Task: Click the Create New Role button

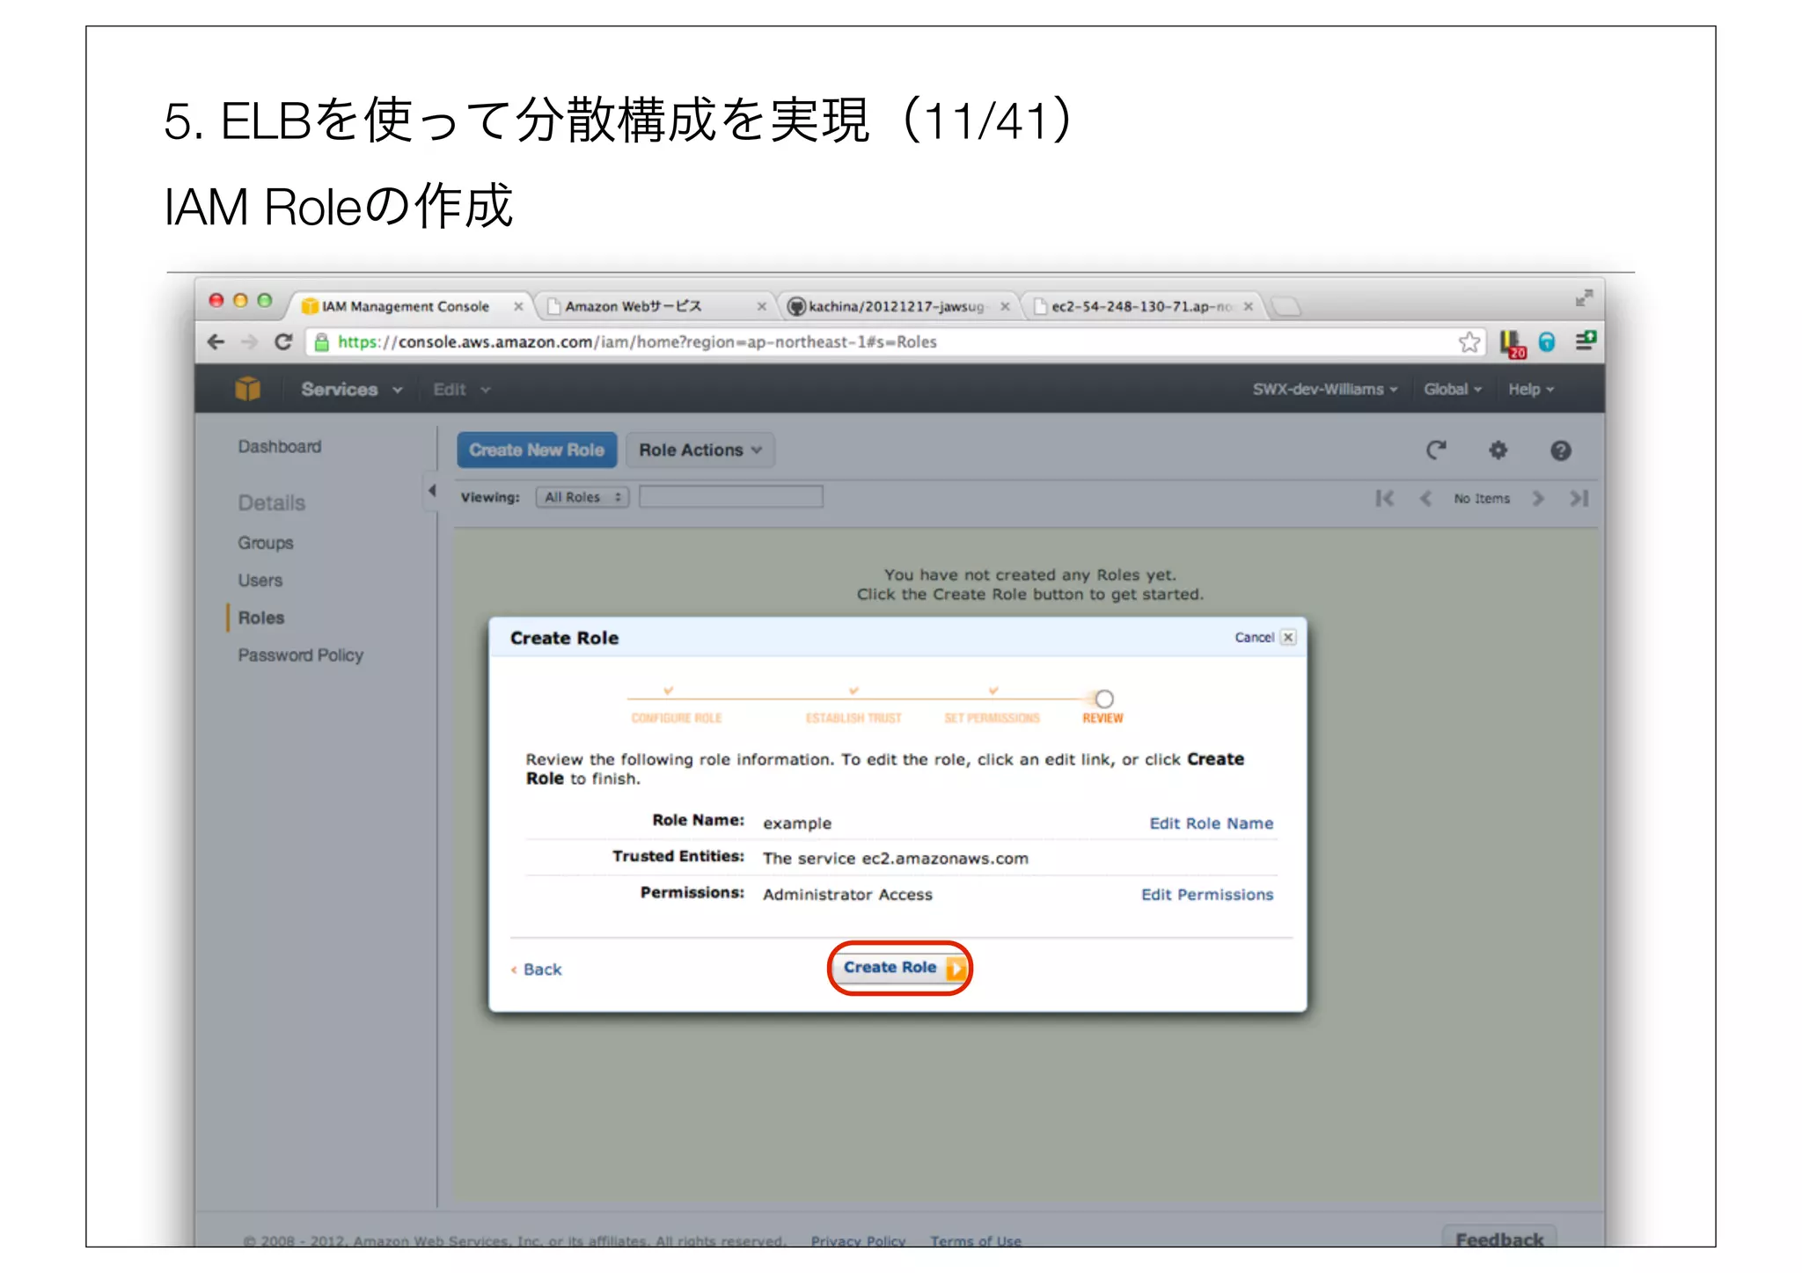Action: pyautogui.click(x=537, y=450)
